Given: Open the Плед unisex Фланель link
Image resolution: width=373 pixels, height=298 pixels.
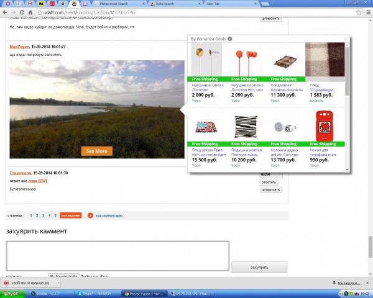Looking at the screenshot, I should pyautogui.click(x=287, y=88).
